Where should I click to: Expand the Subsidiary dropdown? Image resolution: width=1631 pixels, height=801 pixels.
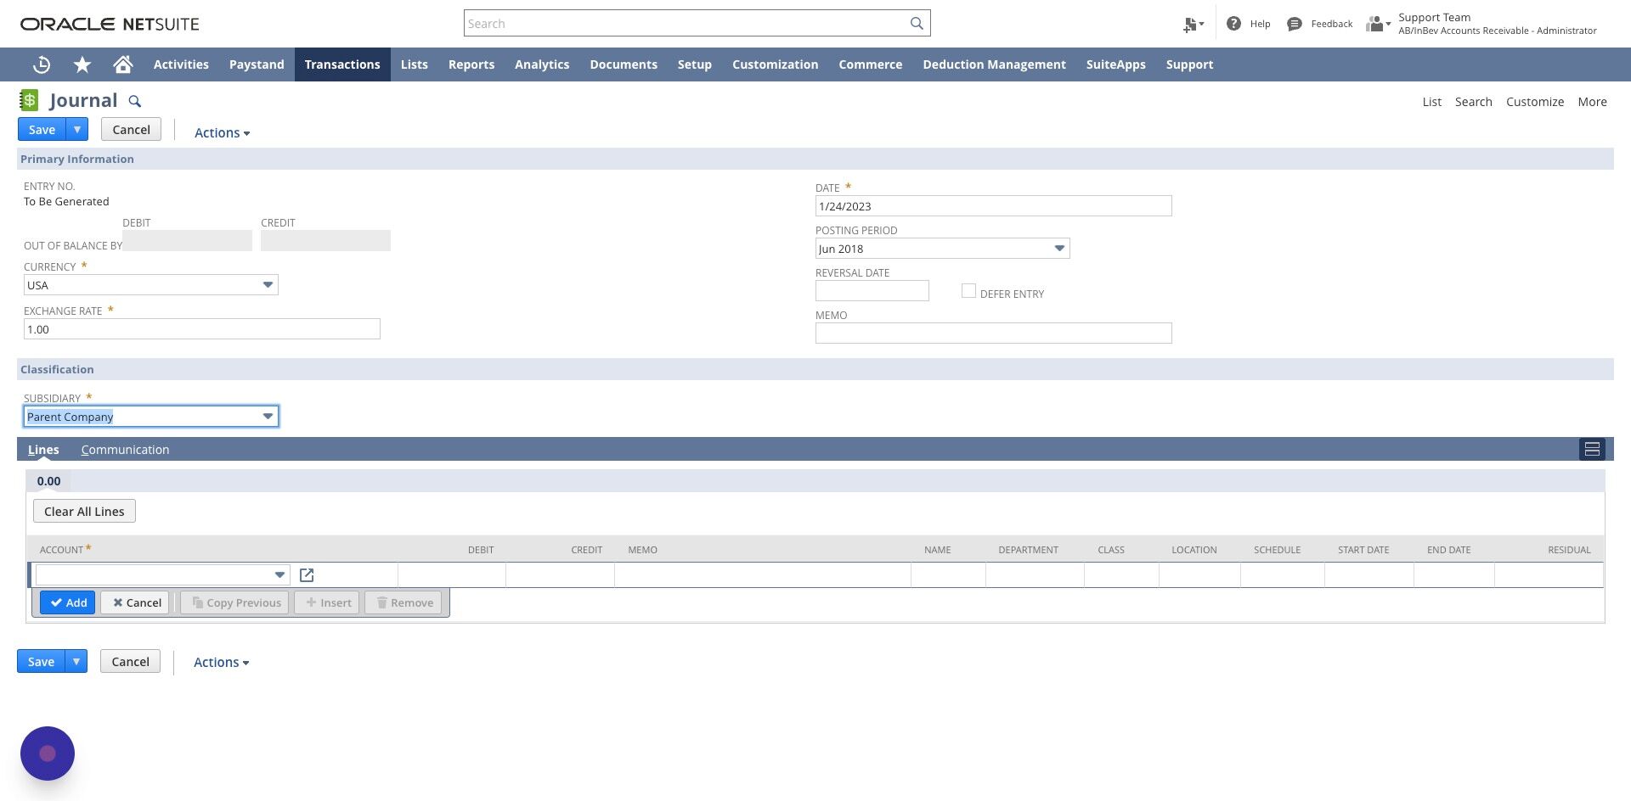click(x=268, y=417)
